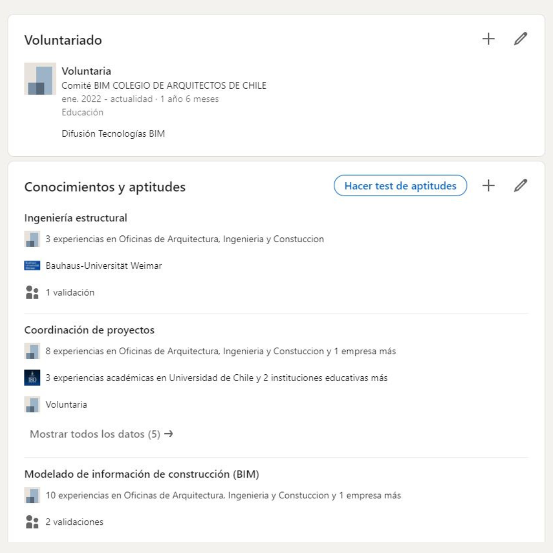Open the Ingeniería estructural skill
Screen dimensions: 553x553
(x=76, y=218)
